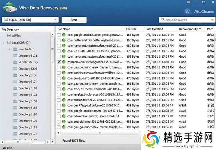The height and width of the screenshot is (150, 216).
Task: Click the Directory3171 folder icon
Action: 15,56
